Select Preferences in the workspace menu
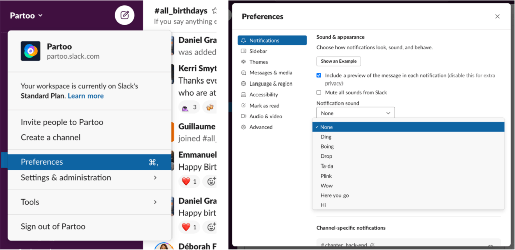This screenshot has width=515, height=250. pos(90,162)
